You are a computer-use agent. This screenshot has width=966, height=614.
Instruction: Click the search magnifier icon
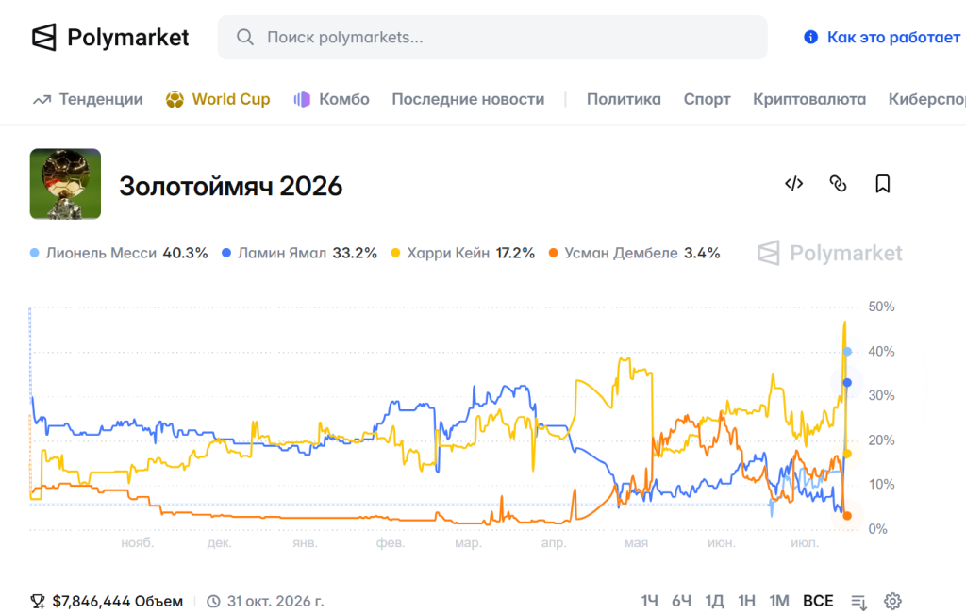point(245,37)
